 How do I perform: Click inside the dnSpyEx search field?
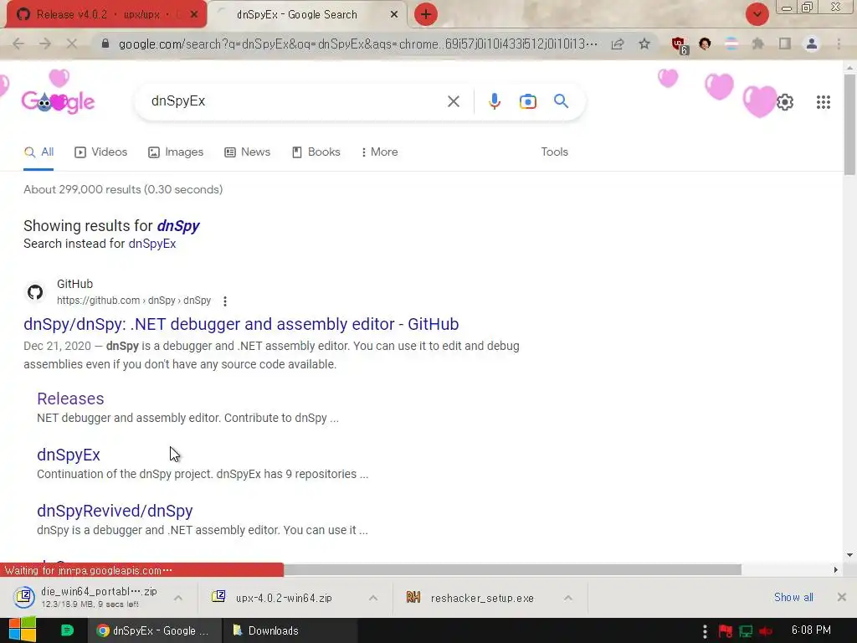(295, 101)
